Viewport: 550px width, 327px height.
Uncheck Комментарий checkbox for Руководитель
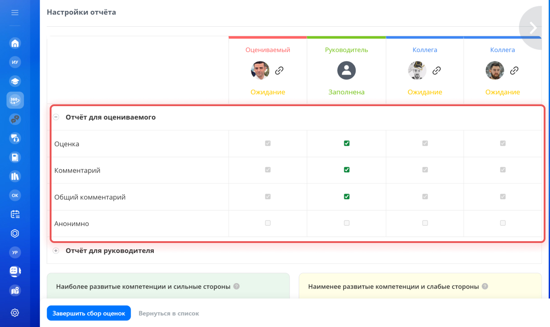pyautogui.click(x=347, y=170)
